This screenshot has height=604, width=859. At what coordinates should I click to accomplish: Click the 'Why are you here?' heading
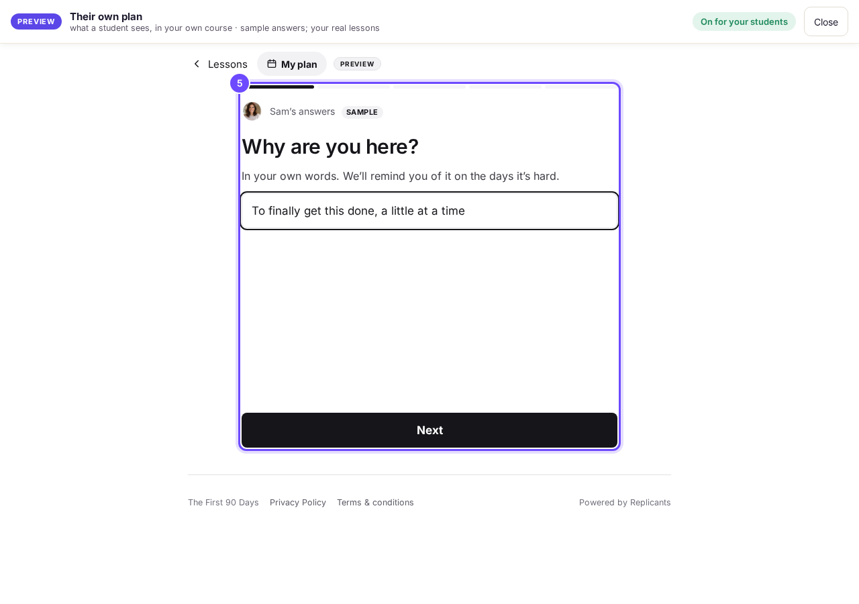(330, 146)
